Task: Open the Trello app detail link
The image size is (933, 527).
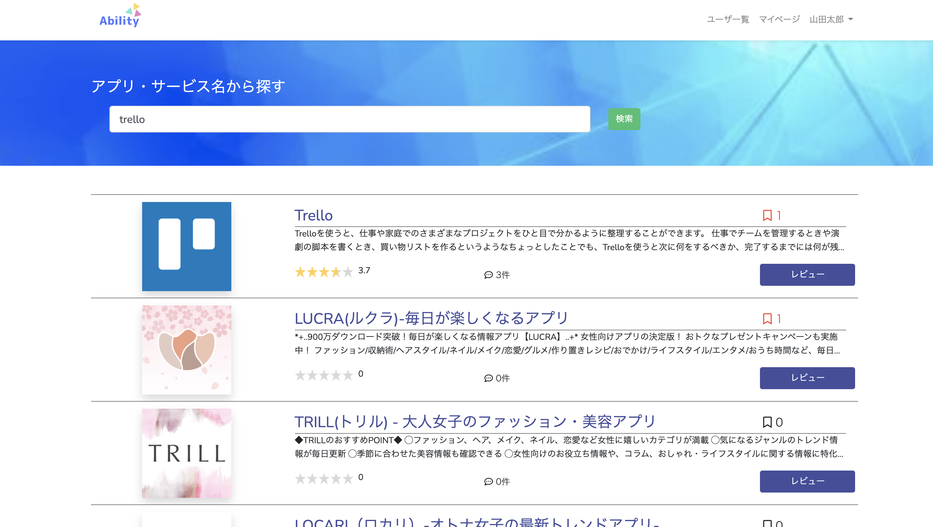Action: coord(314,215)
